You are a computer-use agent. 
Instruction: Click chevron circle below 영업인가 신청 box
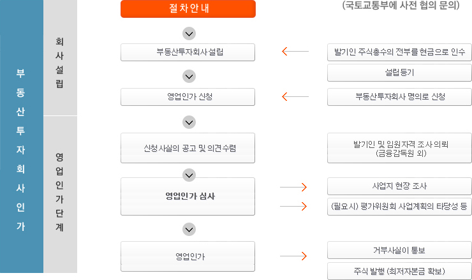pyautogui.click(x=189, y=122)
